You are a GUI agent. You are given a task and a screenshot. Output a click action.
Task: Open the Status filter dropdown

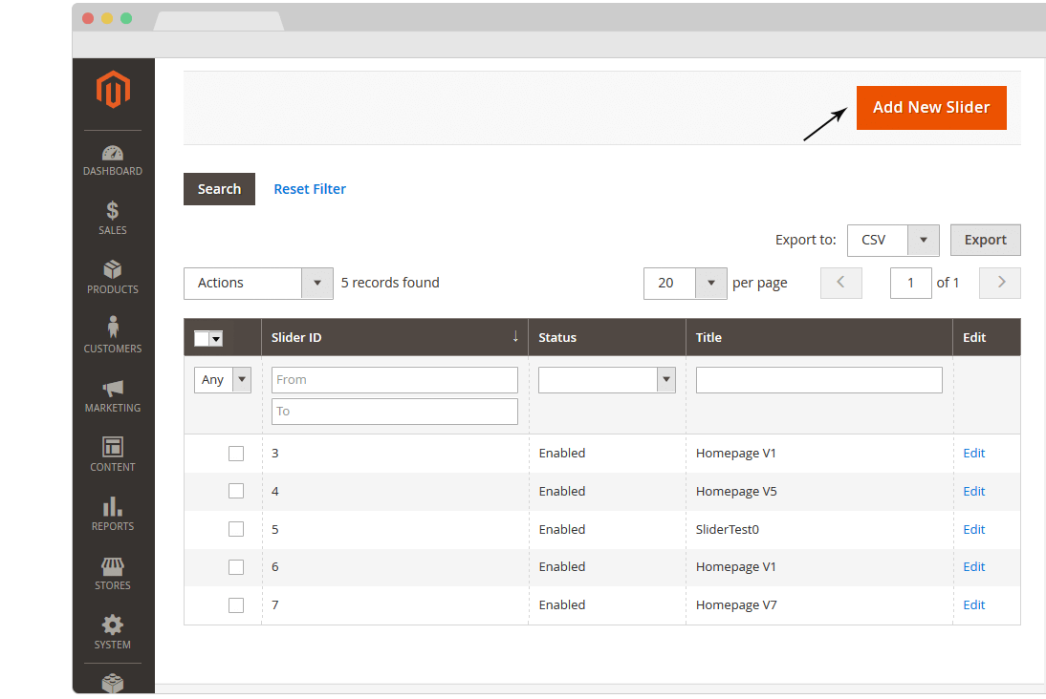(x=606, y=380)
